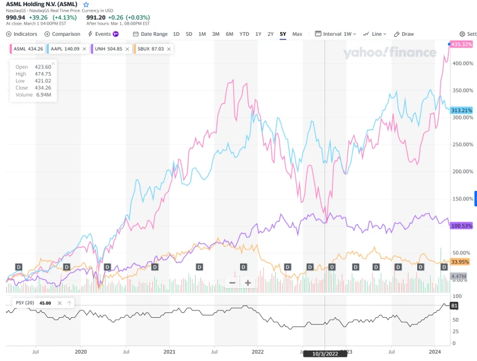Click the Volume 6.94M value
This screenshot has width=477, height=361.
coord(43,95)
